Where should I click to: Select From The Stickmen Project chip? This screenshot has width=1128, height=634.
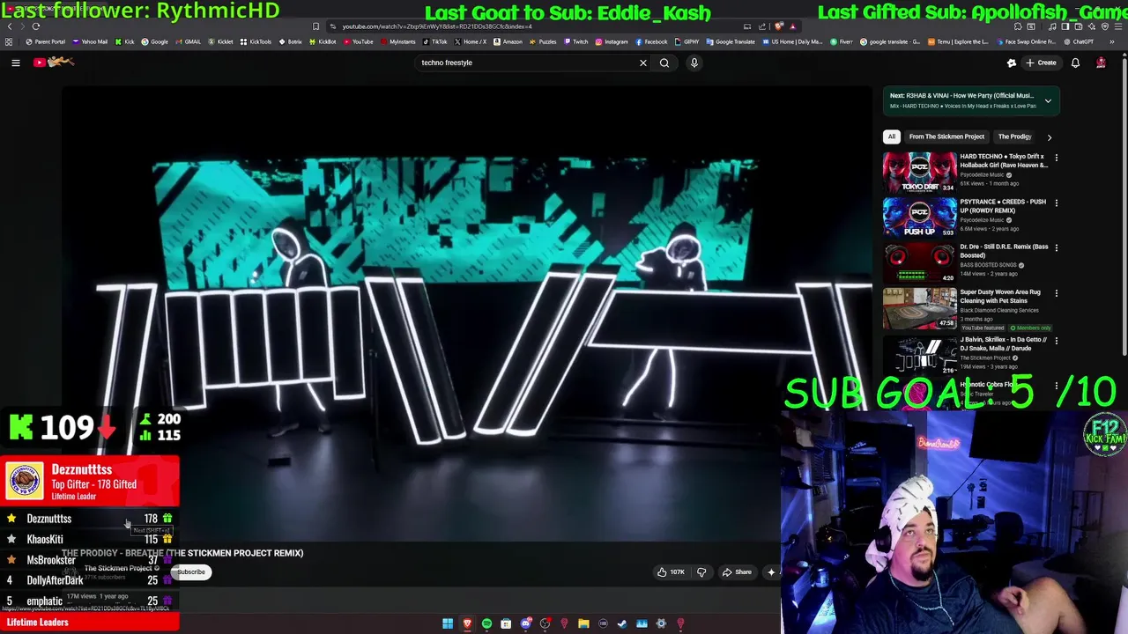pos(946,136)
